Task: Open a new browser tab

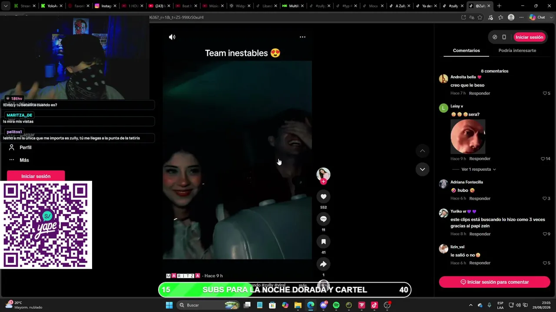Action: [x=499, y=6]
